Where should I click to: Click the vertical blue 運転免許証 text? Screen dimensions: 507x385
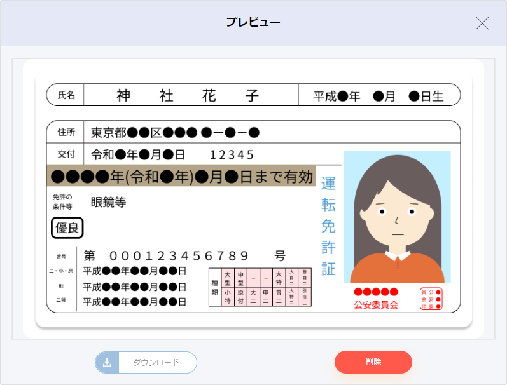328,226
